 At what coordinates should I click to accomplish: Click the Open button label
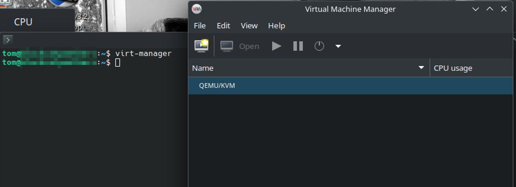point(249,46)
